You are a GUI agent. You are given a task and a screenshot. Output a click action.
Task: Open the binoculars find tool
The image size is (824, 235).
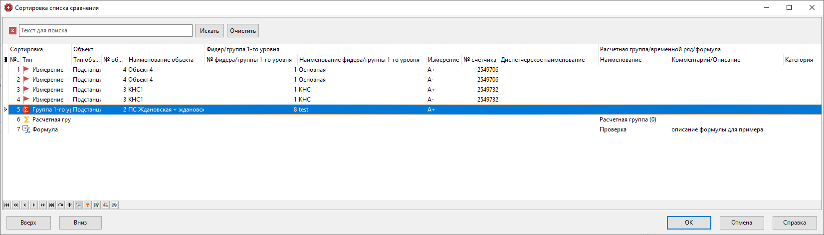114,205
